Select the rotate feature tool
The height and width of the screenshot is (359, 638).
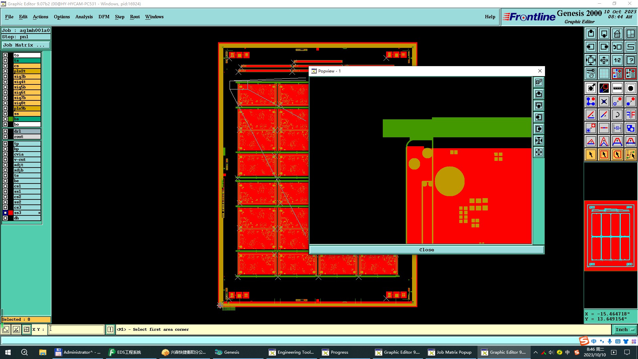(617, 115)
